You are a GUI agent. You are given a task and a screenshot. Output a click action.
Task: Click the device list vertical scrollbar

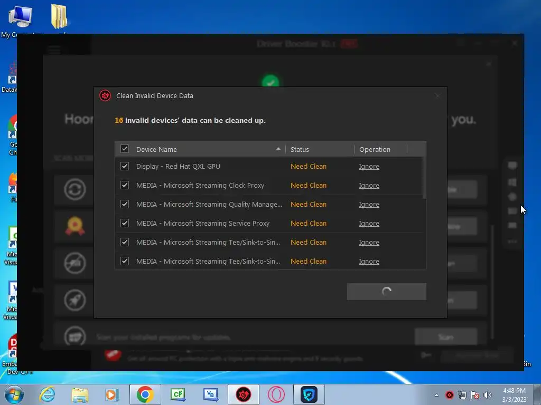click(x=424, y=178)
